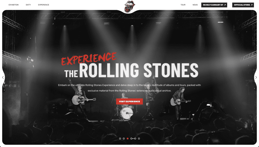The image size is (259, 147).
Task: Open the Sixty menu item
Action: tap(28, 5)
